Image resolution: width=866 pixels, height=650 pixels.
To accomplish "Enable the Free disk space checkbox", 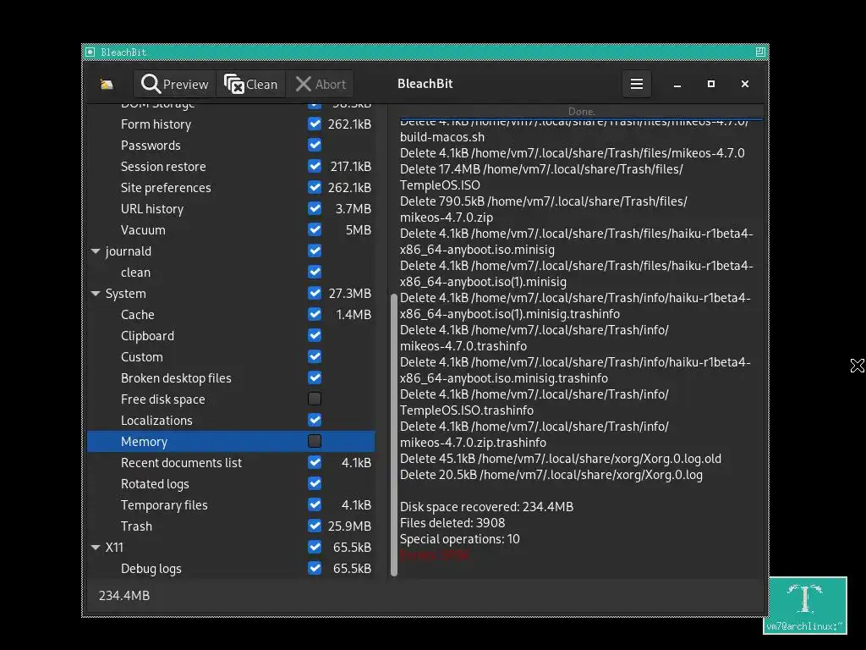I will click(x=315, y=399).
